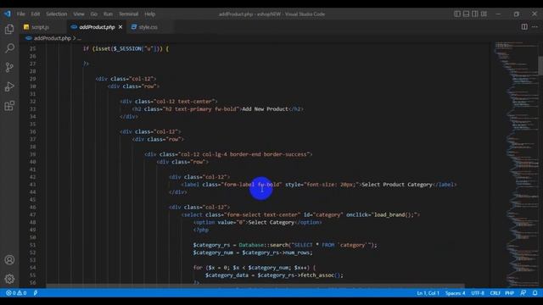Viewport: 543px width, 305px height.
Task: Click CRLF end of line selector
Action: pos(495,293)
